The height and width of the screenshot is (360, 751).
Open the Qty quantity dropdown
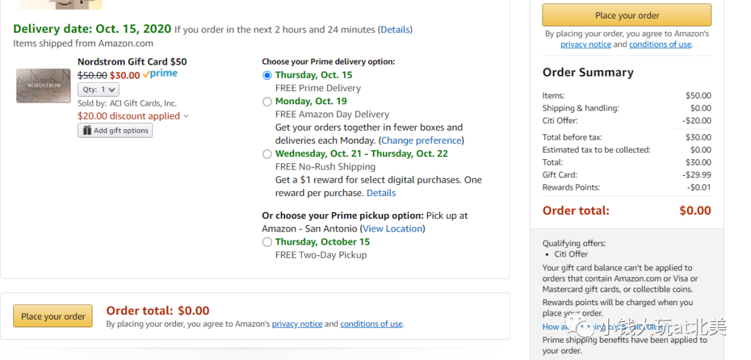click(x=99, y=90)
